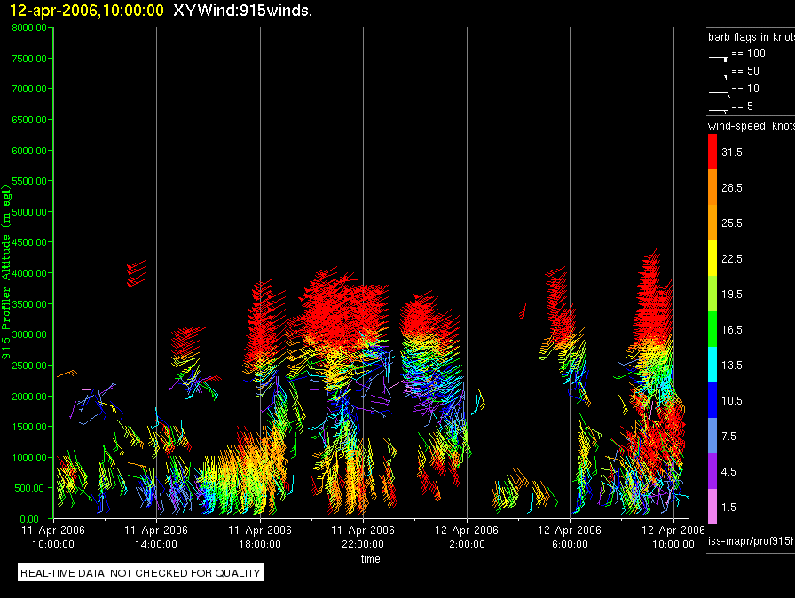Click the 'REAL-TIME DATA, NOT CHECKED FOR QUALITY' notice
The width and height of the screenshot is (795, 598).
pos(140,573)
